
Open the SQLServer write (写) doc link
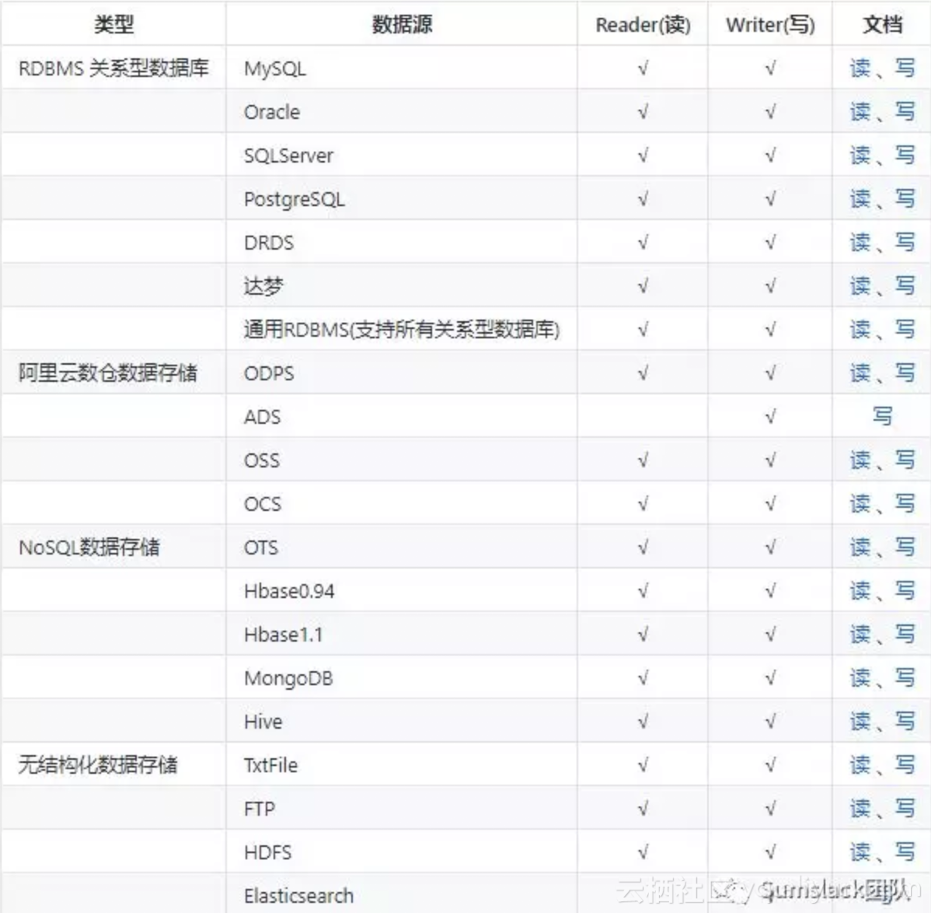pos(905,156)
